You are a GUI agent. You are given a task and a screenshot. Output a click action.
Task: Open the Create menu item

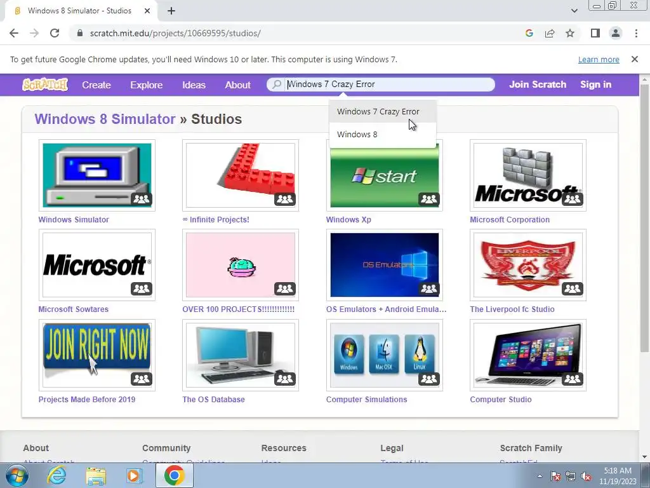point(96,85)
